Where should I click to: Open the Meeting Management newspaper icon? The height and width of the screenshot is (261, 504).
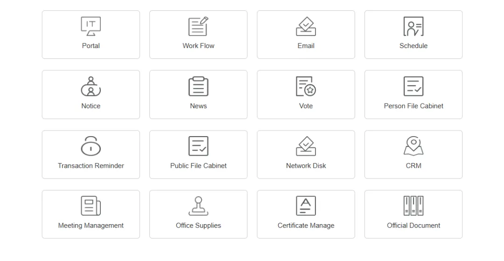point(91,206)
